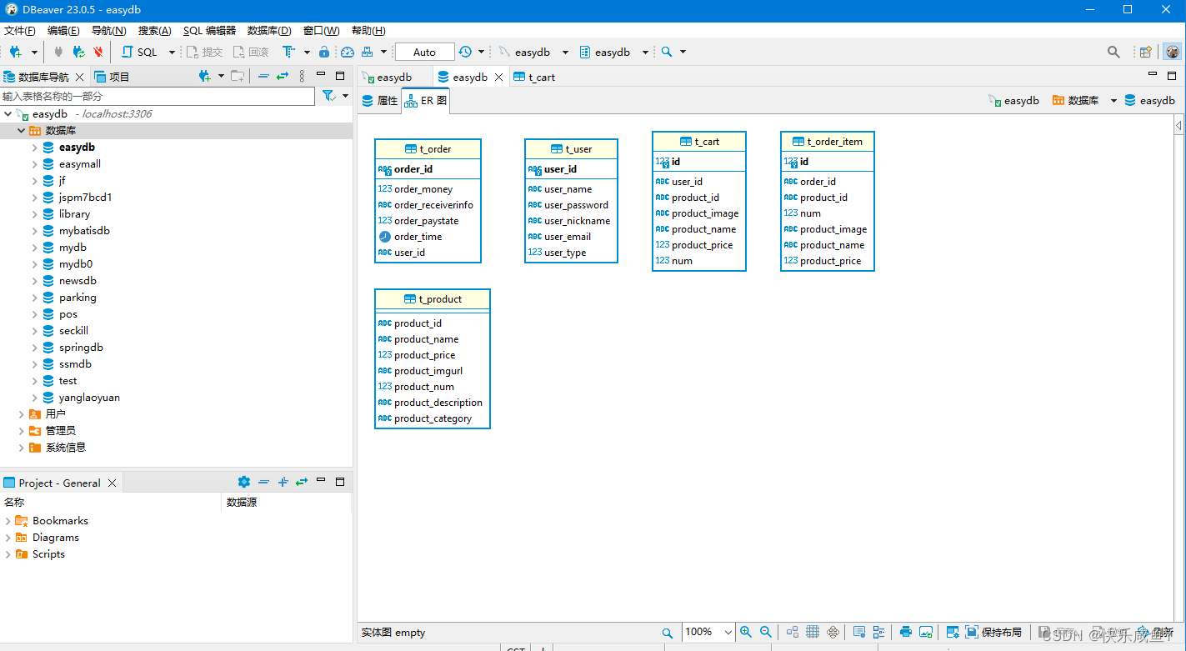Click the plus icon in Project panel
The width and height of the screenshot is (1186, 651).
click(x=283, y=482)
